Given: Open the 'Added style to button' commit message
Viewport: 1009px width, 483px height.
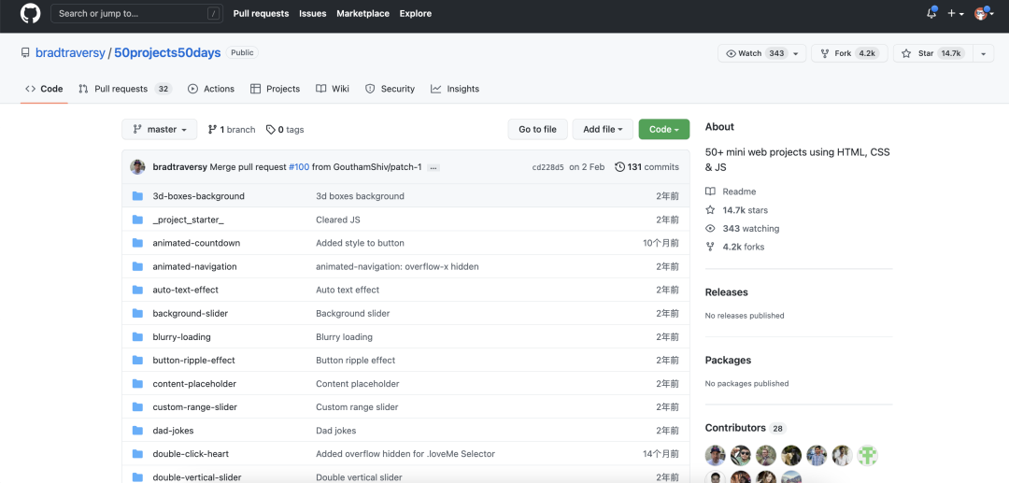Looking at the screenshot, I should 361,243.
